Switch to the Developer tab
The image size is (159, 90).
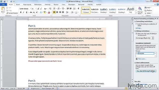pyautogui.click(x=72, y=4)
